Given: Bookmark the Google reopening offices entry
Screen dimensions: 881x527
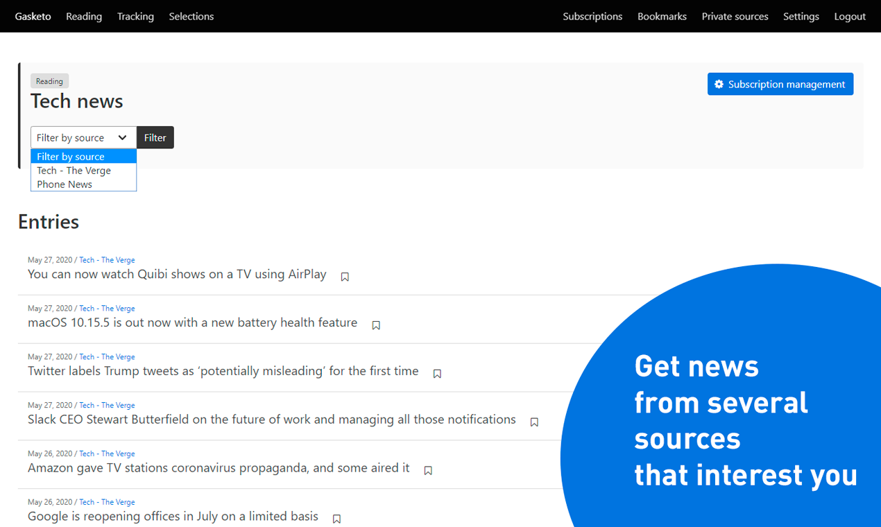Looking at the screenshot, I should [x=336, y=519].
